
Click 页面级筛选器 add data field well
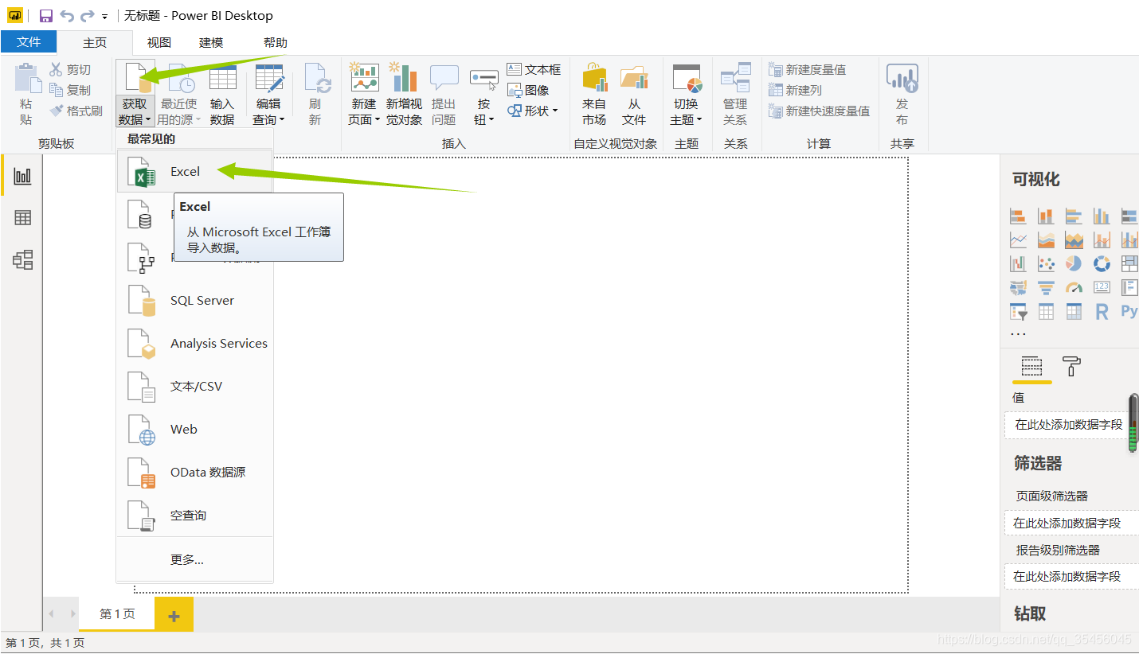point(1071,524)
